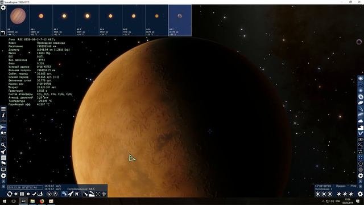Select the A8.2 moon thumbnail
Image resolution: width=364 pixels, height=205 pixels.
[64, 20]
